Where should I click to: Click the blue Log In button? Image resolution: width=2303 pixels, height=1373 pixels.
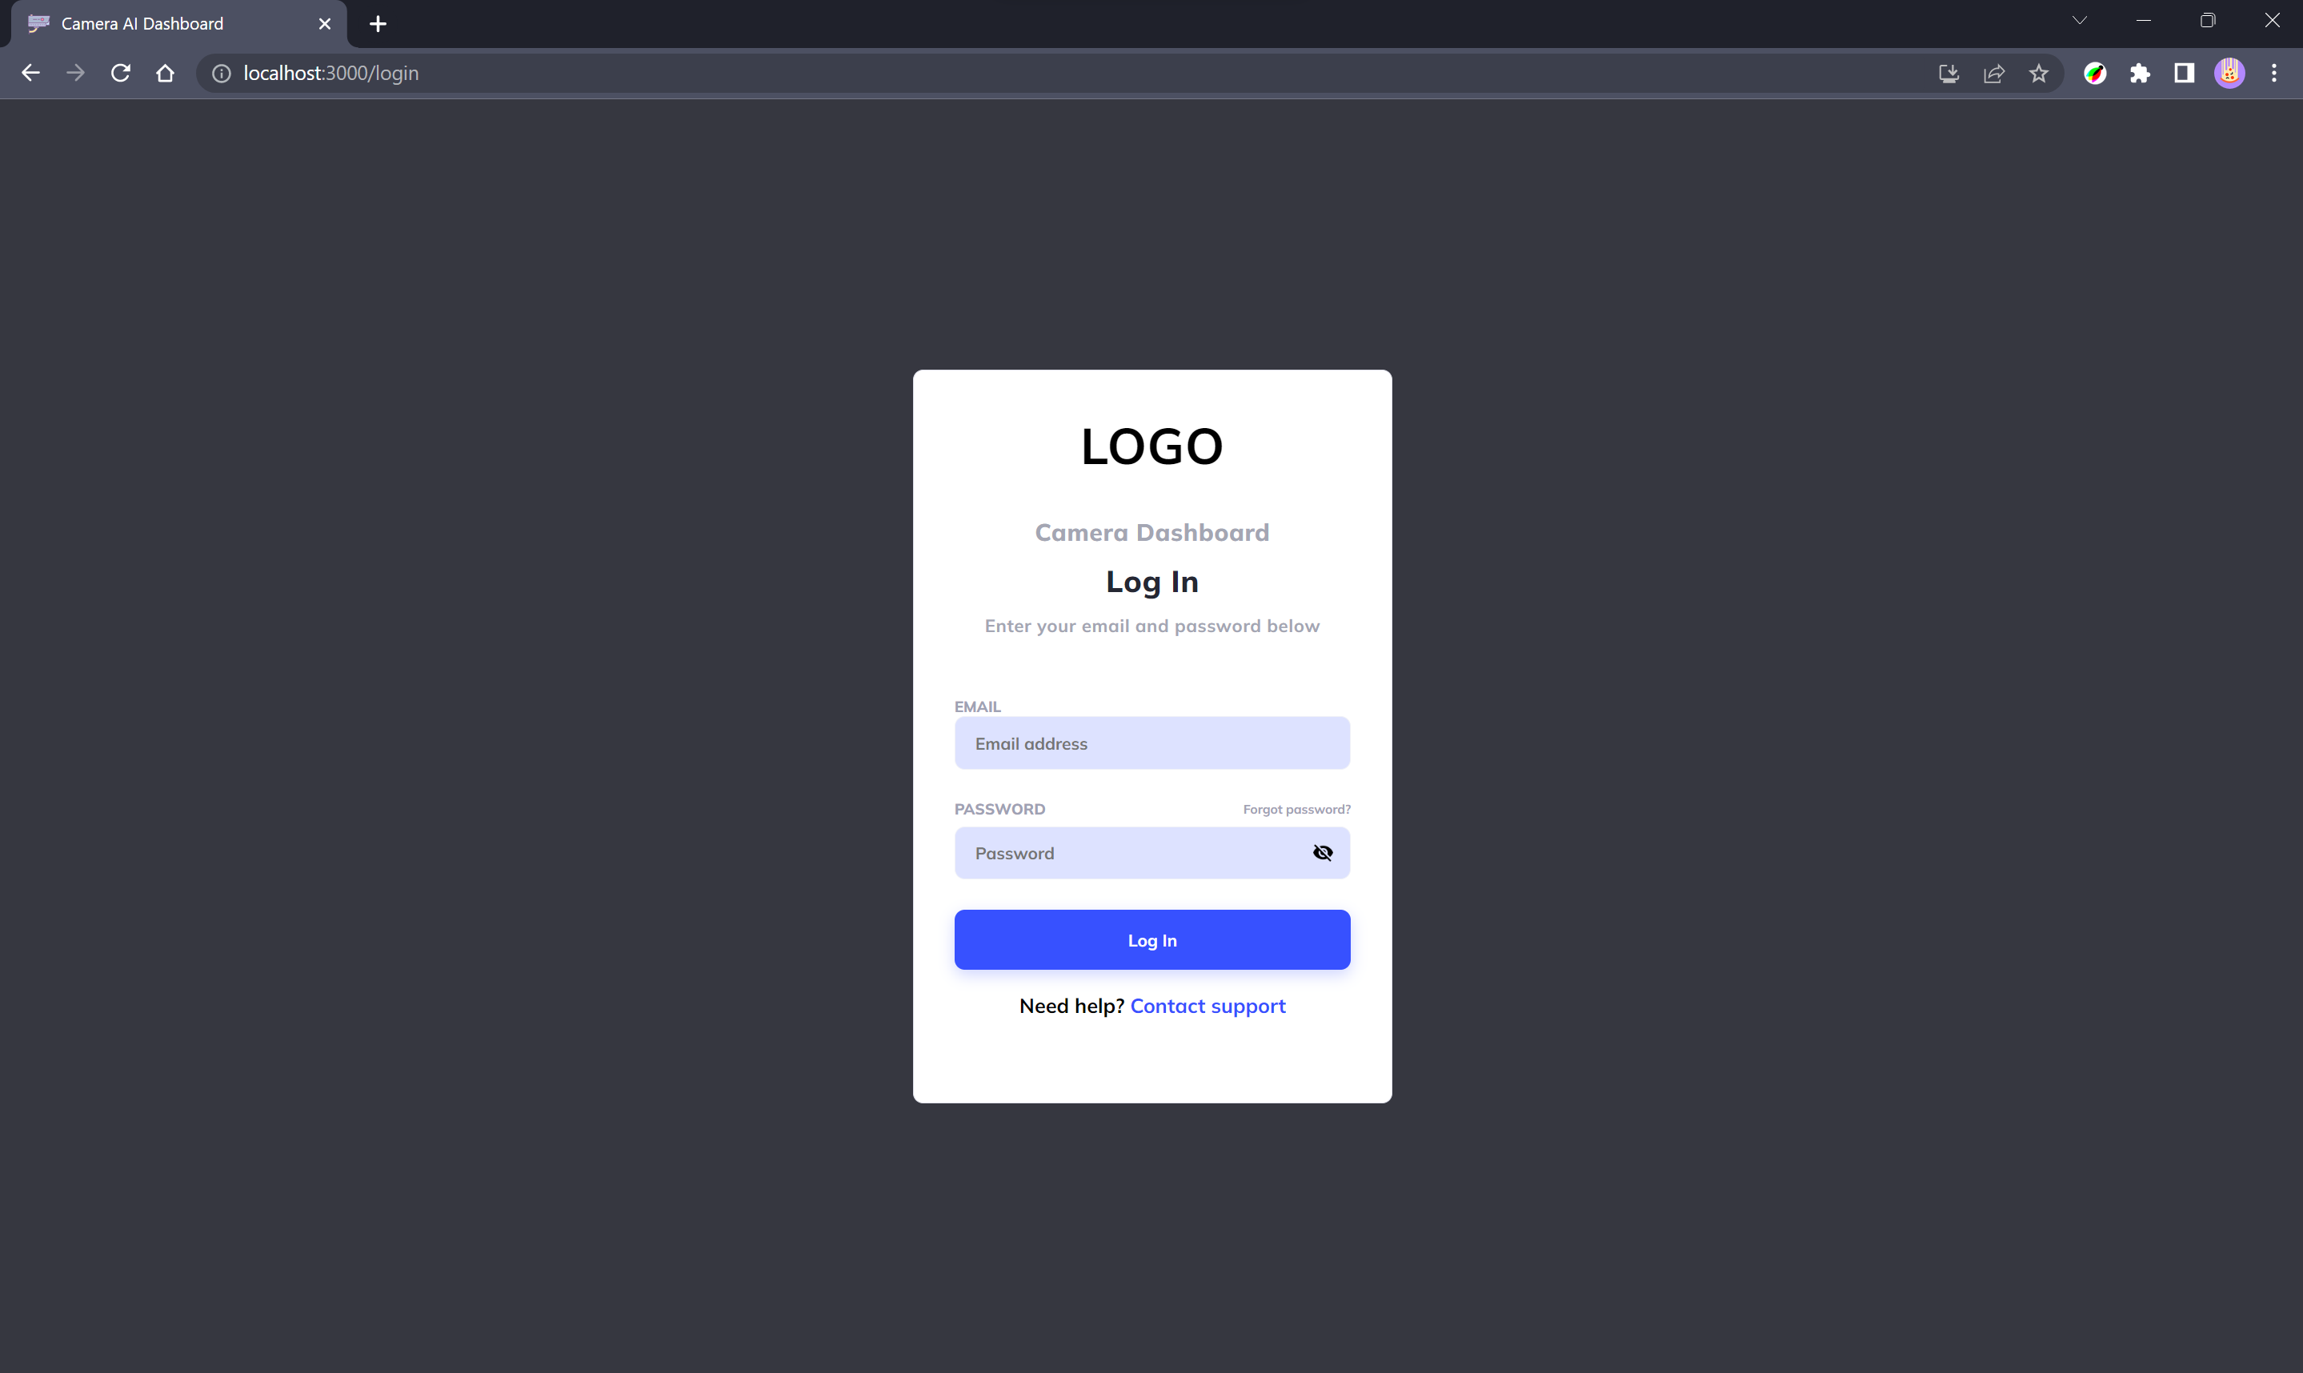click(x=1152, y=939)
